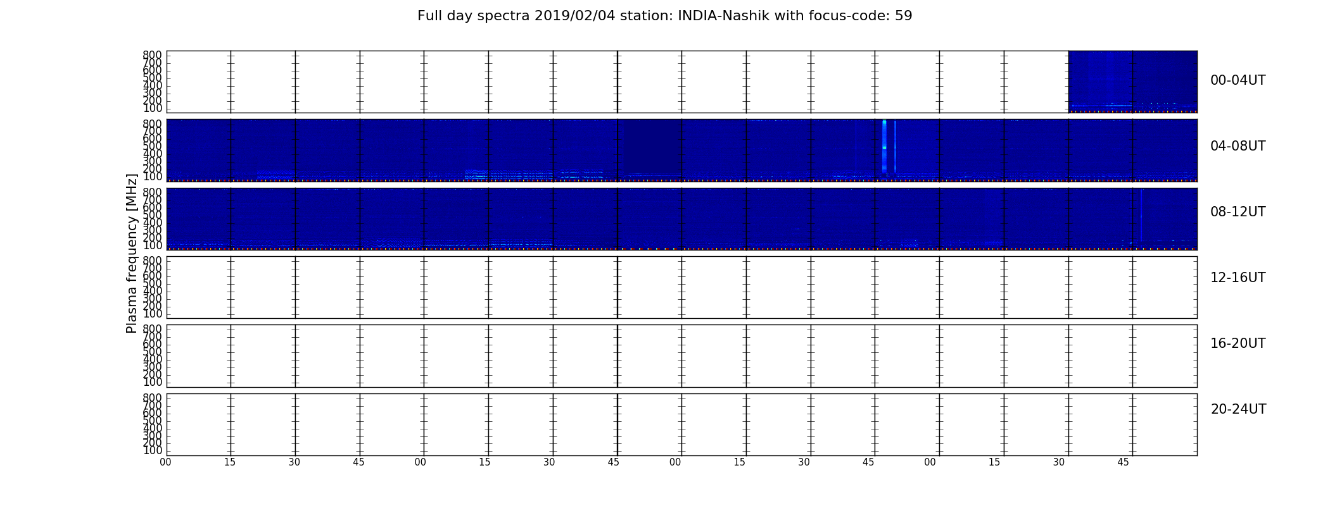Image resolution: width=1330 pixels, height=506 pixels.
Task: Select the '20-24UT' panel label
Action: (x=1238, y=409)
